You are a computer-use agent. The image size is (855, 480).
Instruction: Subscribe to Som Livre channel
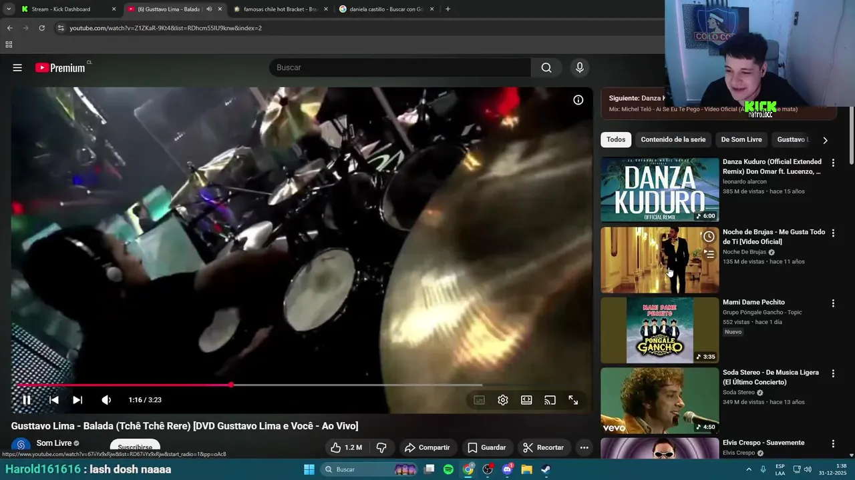pyautogui.click(x=135, y=447)
